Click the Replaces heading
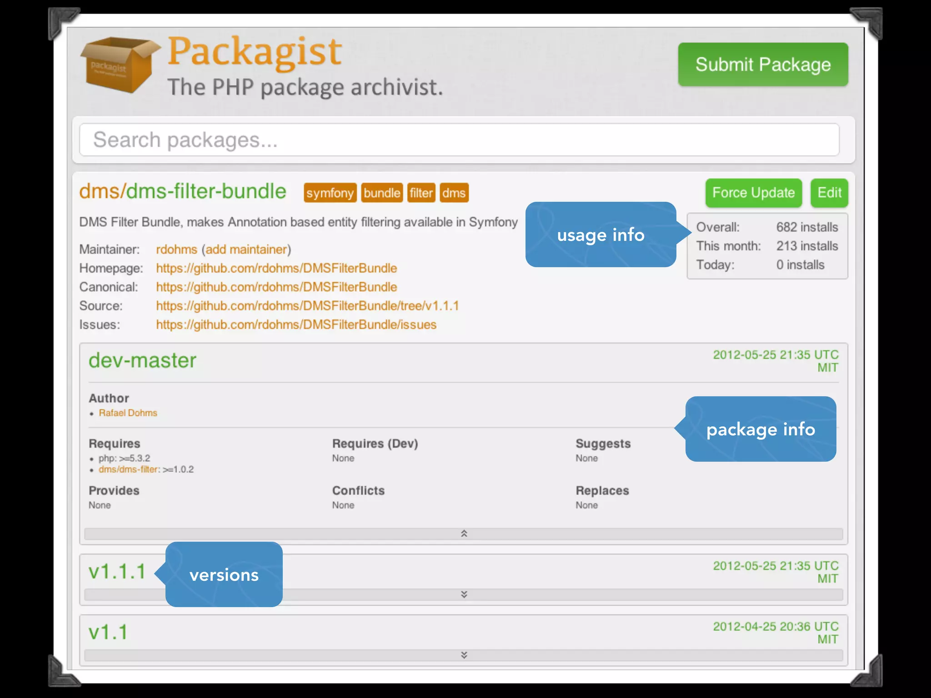 (x=602, y=491)
